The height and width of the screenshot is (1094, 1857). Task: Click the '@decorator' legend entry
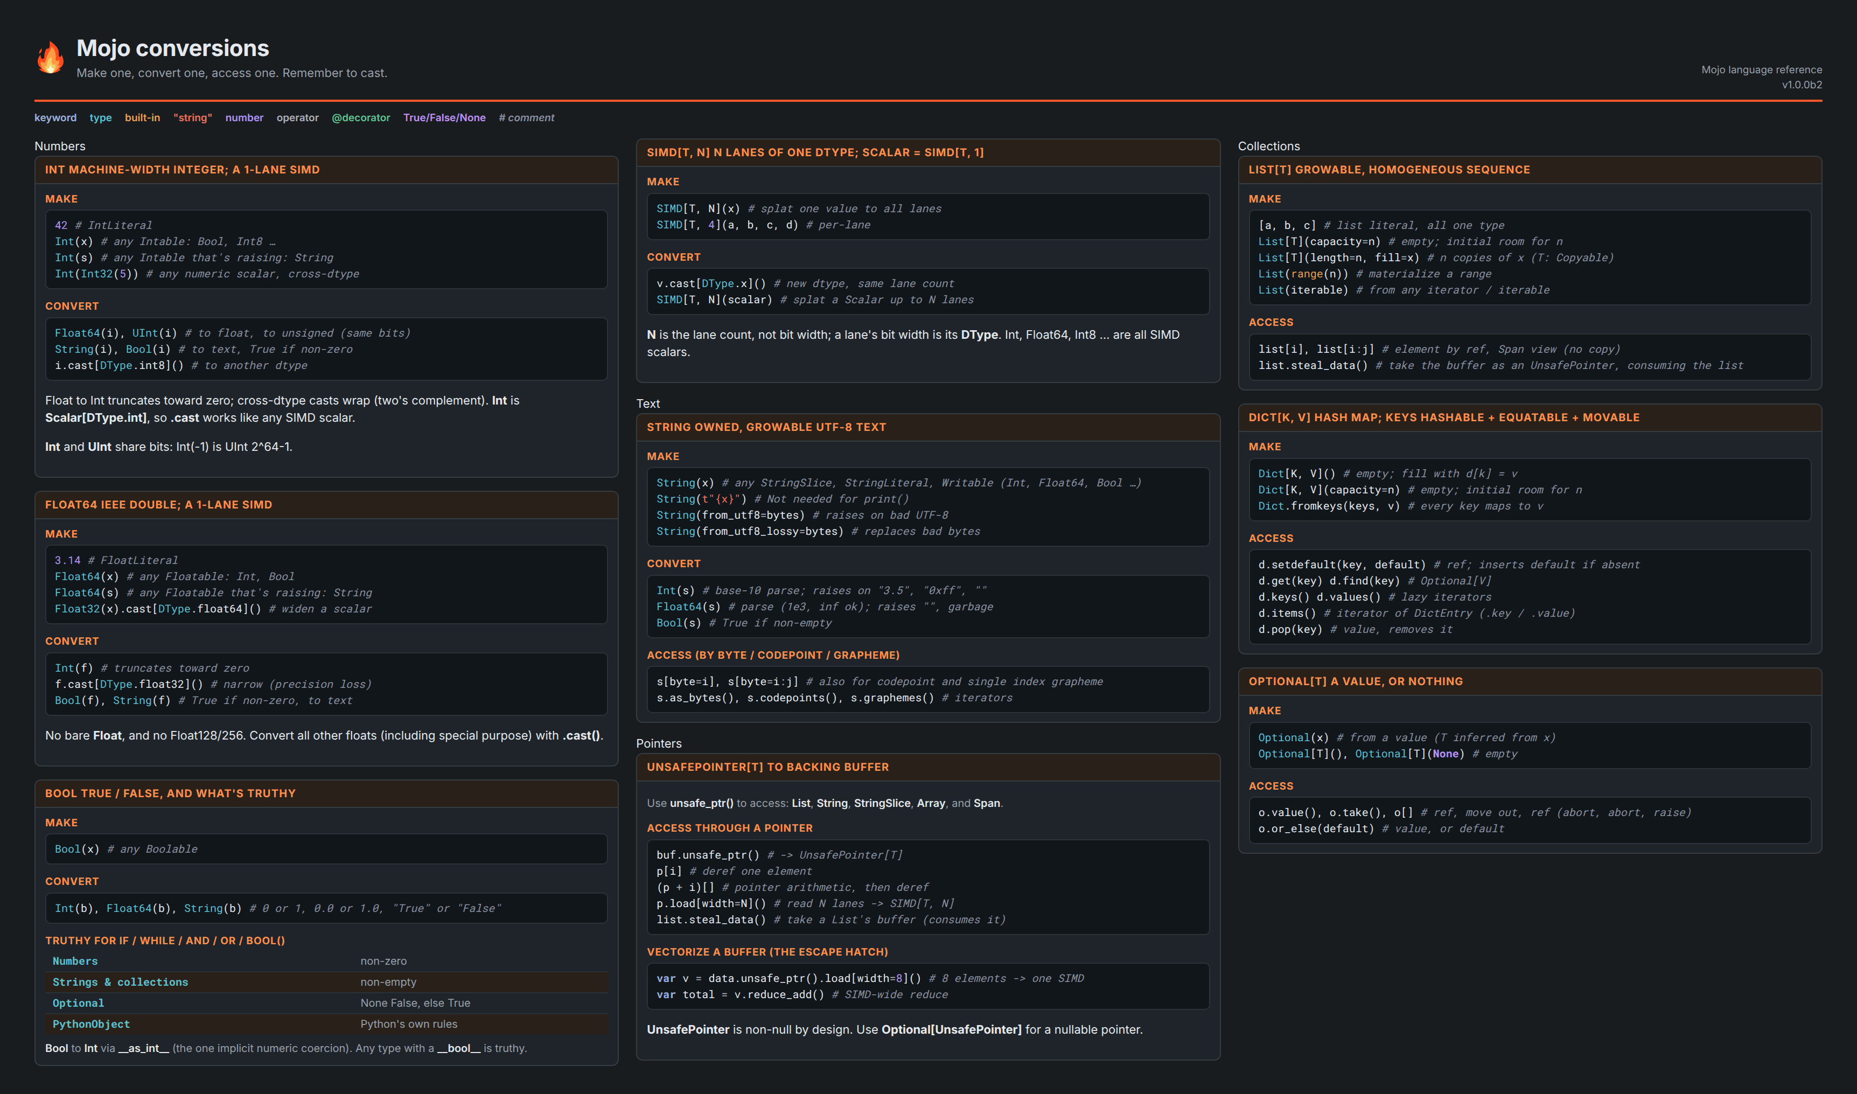coord(361,117)
